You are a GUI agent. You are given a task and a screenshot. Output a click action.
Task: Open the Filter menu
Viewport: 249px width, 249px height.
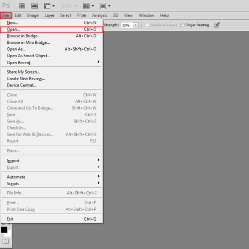click(x=82, y=15)
